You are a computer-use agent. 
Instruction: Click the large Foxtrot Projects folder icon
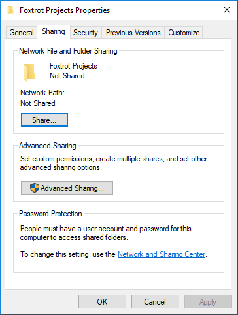[x=29, y=73]
